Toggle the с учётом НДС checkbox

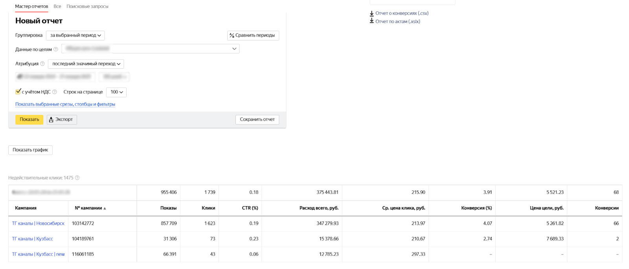point(18,91)
